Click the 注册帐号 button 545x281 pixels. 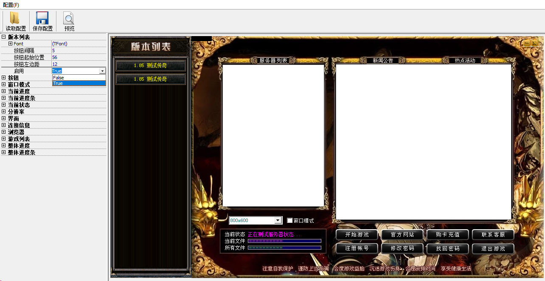[x=357, y=248]
